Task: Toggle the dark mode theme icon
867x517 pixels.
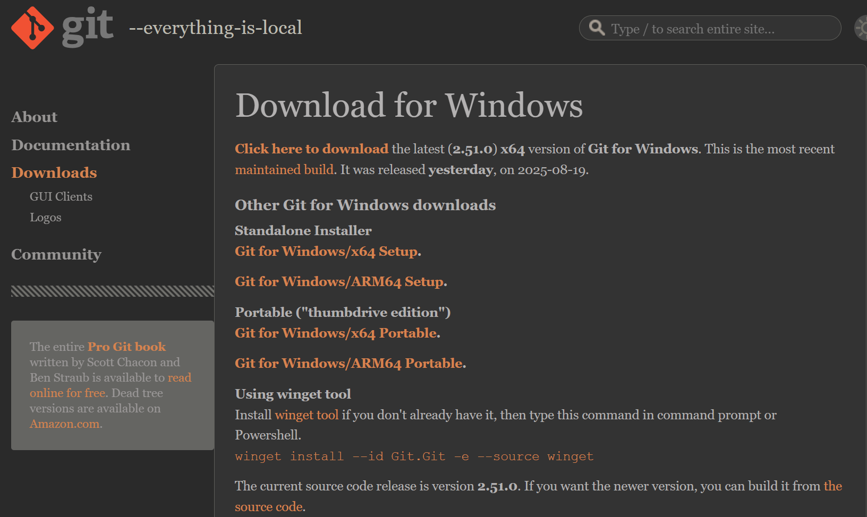Action: pyautogui.click(x=861, y=28)
